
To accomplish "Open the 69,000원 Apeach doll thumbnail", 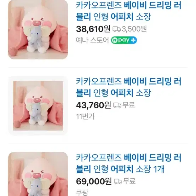I will click(38, 174).
